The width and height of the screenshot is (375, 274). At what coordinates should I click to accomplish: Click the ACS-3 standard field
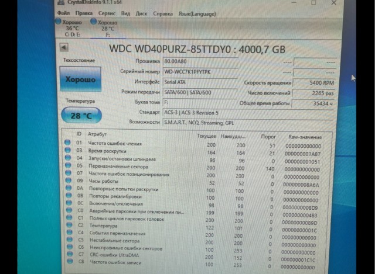248,113
